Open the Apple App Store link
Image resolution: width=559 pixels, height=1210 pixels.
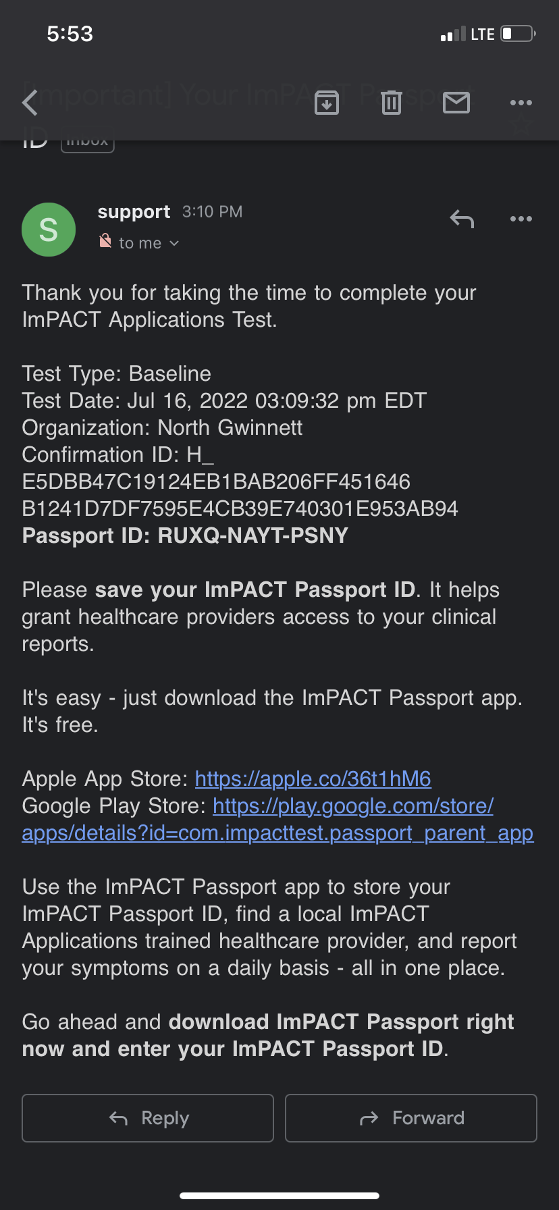click(x=313, y=779)
